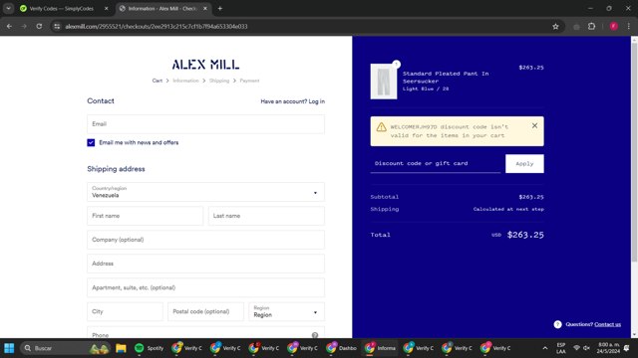Open the Extensions puzzle icon
This screenshot has height=358, width=638.
(591, 27)
